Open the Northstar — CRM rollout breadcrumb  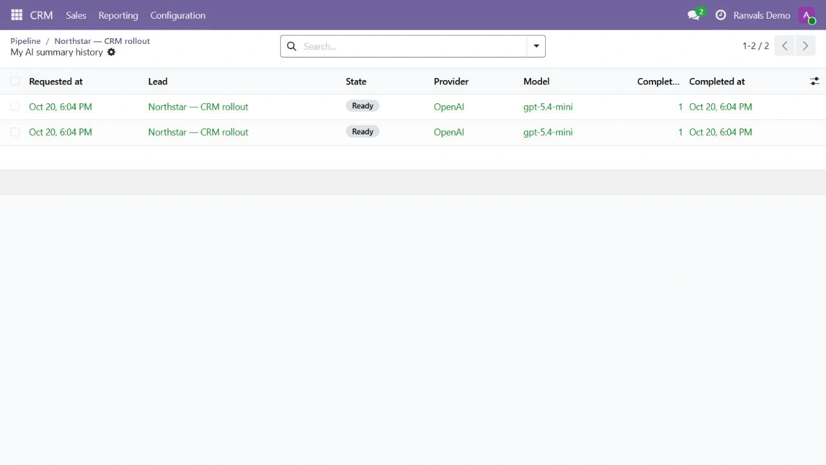(102, 41)
